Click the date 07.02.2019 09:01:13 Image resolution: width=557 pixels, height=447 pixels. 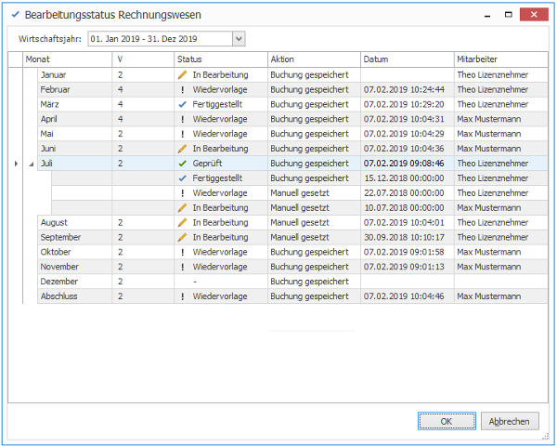pyautogui.click(x=404, y=267)
